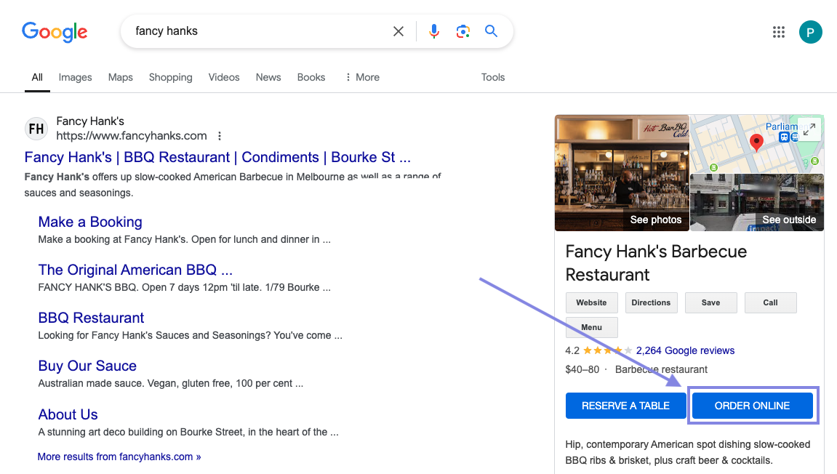Open Google Lens image search
The height and width of the screenshot is (474, 837).
coord(462,31)
